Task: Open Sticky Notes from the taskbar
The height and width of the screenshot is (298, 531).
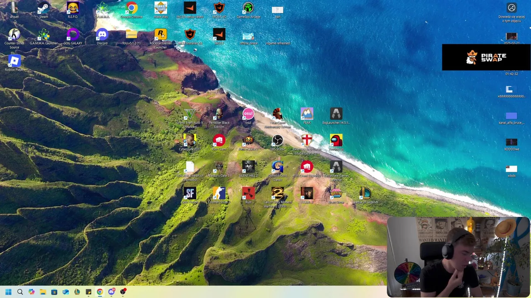Action: pos(88,292)
